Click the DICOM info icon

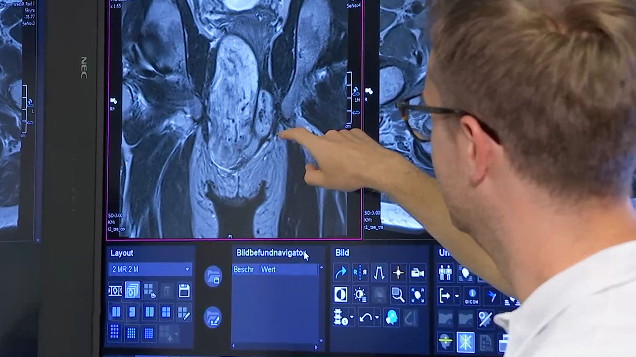pyautogui.click(x=471, y=296)
